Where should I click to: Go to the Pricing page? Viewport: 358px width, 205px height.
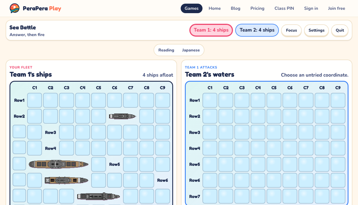pos(257,8)
